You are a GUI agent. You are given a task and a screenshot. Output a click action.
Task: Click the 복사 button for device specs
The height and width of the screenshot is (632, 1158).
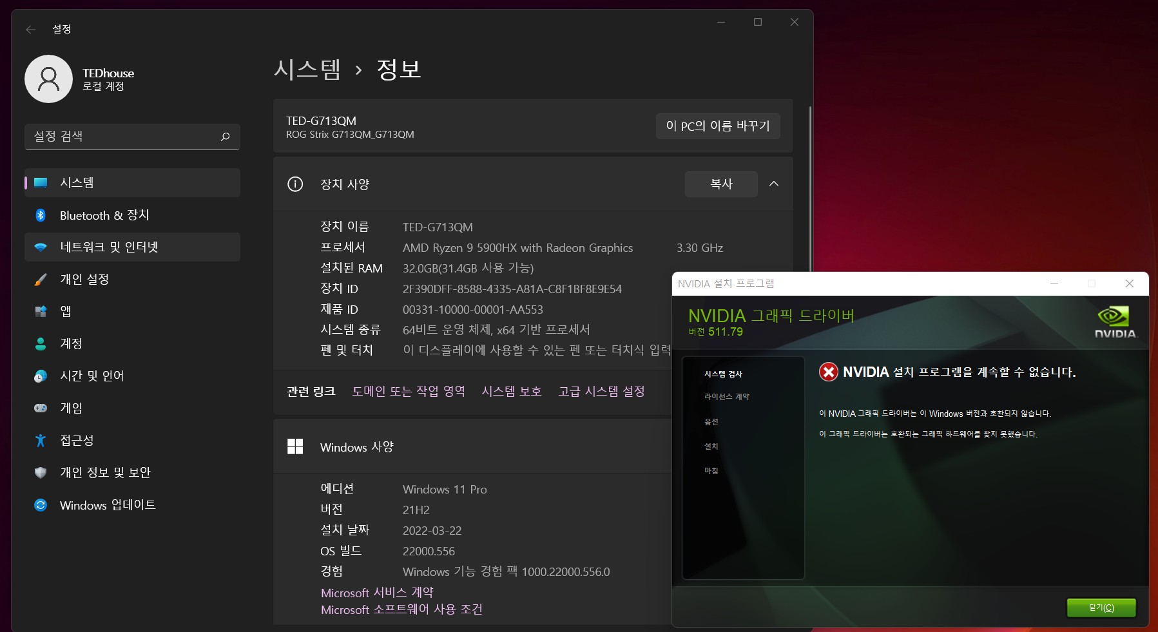pyautogui.click(x=721, y=184)
